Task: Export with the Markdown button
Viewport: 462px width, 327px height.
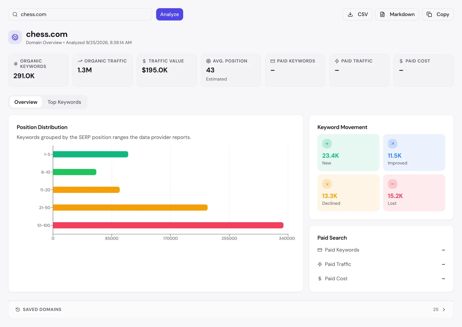Action: [397, 14]
